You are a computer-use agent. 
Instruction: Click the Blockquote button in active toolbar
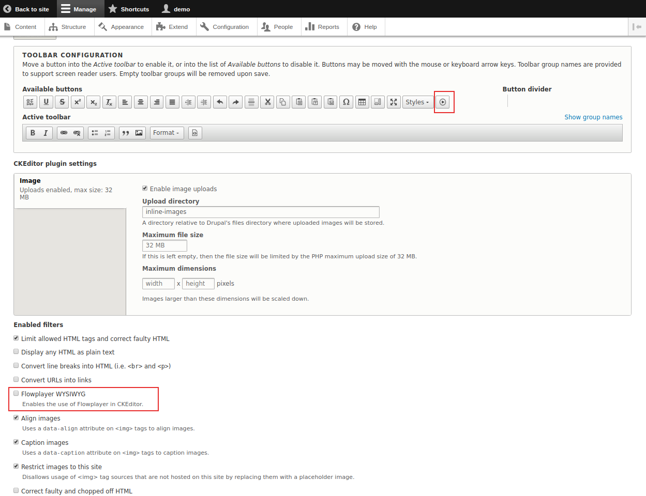coord(126,133)
